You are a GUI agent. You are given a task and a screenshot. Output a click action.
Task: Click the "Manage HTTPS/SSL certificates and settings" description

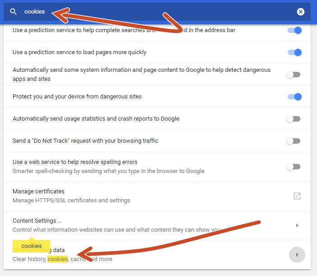pyautogui.click(x=71, y=201)
